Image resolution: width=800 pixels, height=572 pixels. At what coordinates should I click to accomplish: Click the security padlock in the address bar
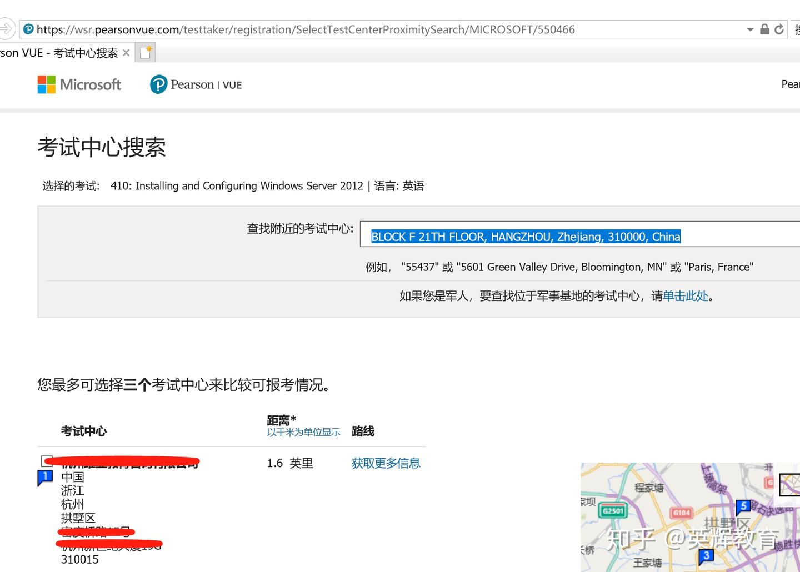[x=764, y=28]
